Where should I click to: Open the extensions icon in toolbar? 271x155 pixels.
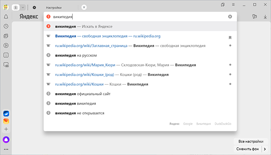point(254,17)
